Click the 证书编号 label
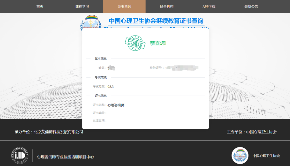This screenshot has height=166, width=290. [x=100, y=113]
